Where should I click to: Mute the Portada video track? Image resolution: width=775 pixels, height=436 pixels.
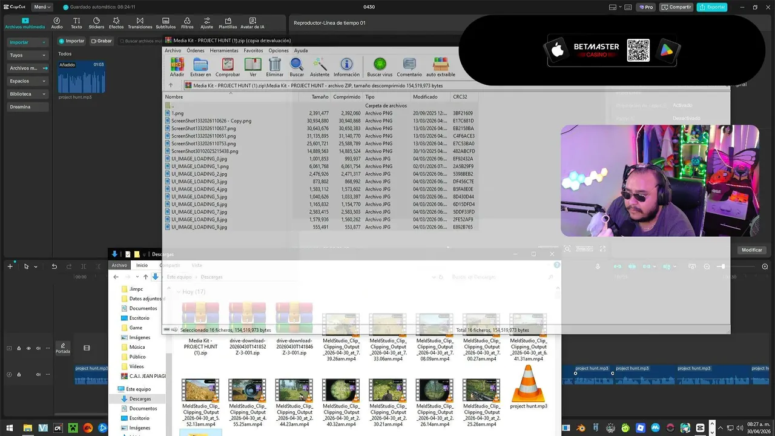click(x=38, y=348)
